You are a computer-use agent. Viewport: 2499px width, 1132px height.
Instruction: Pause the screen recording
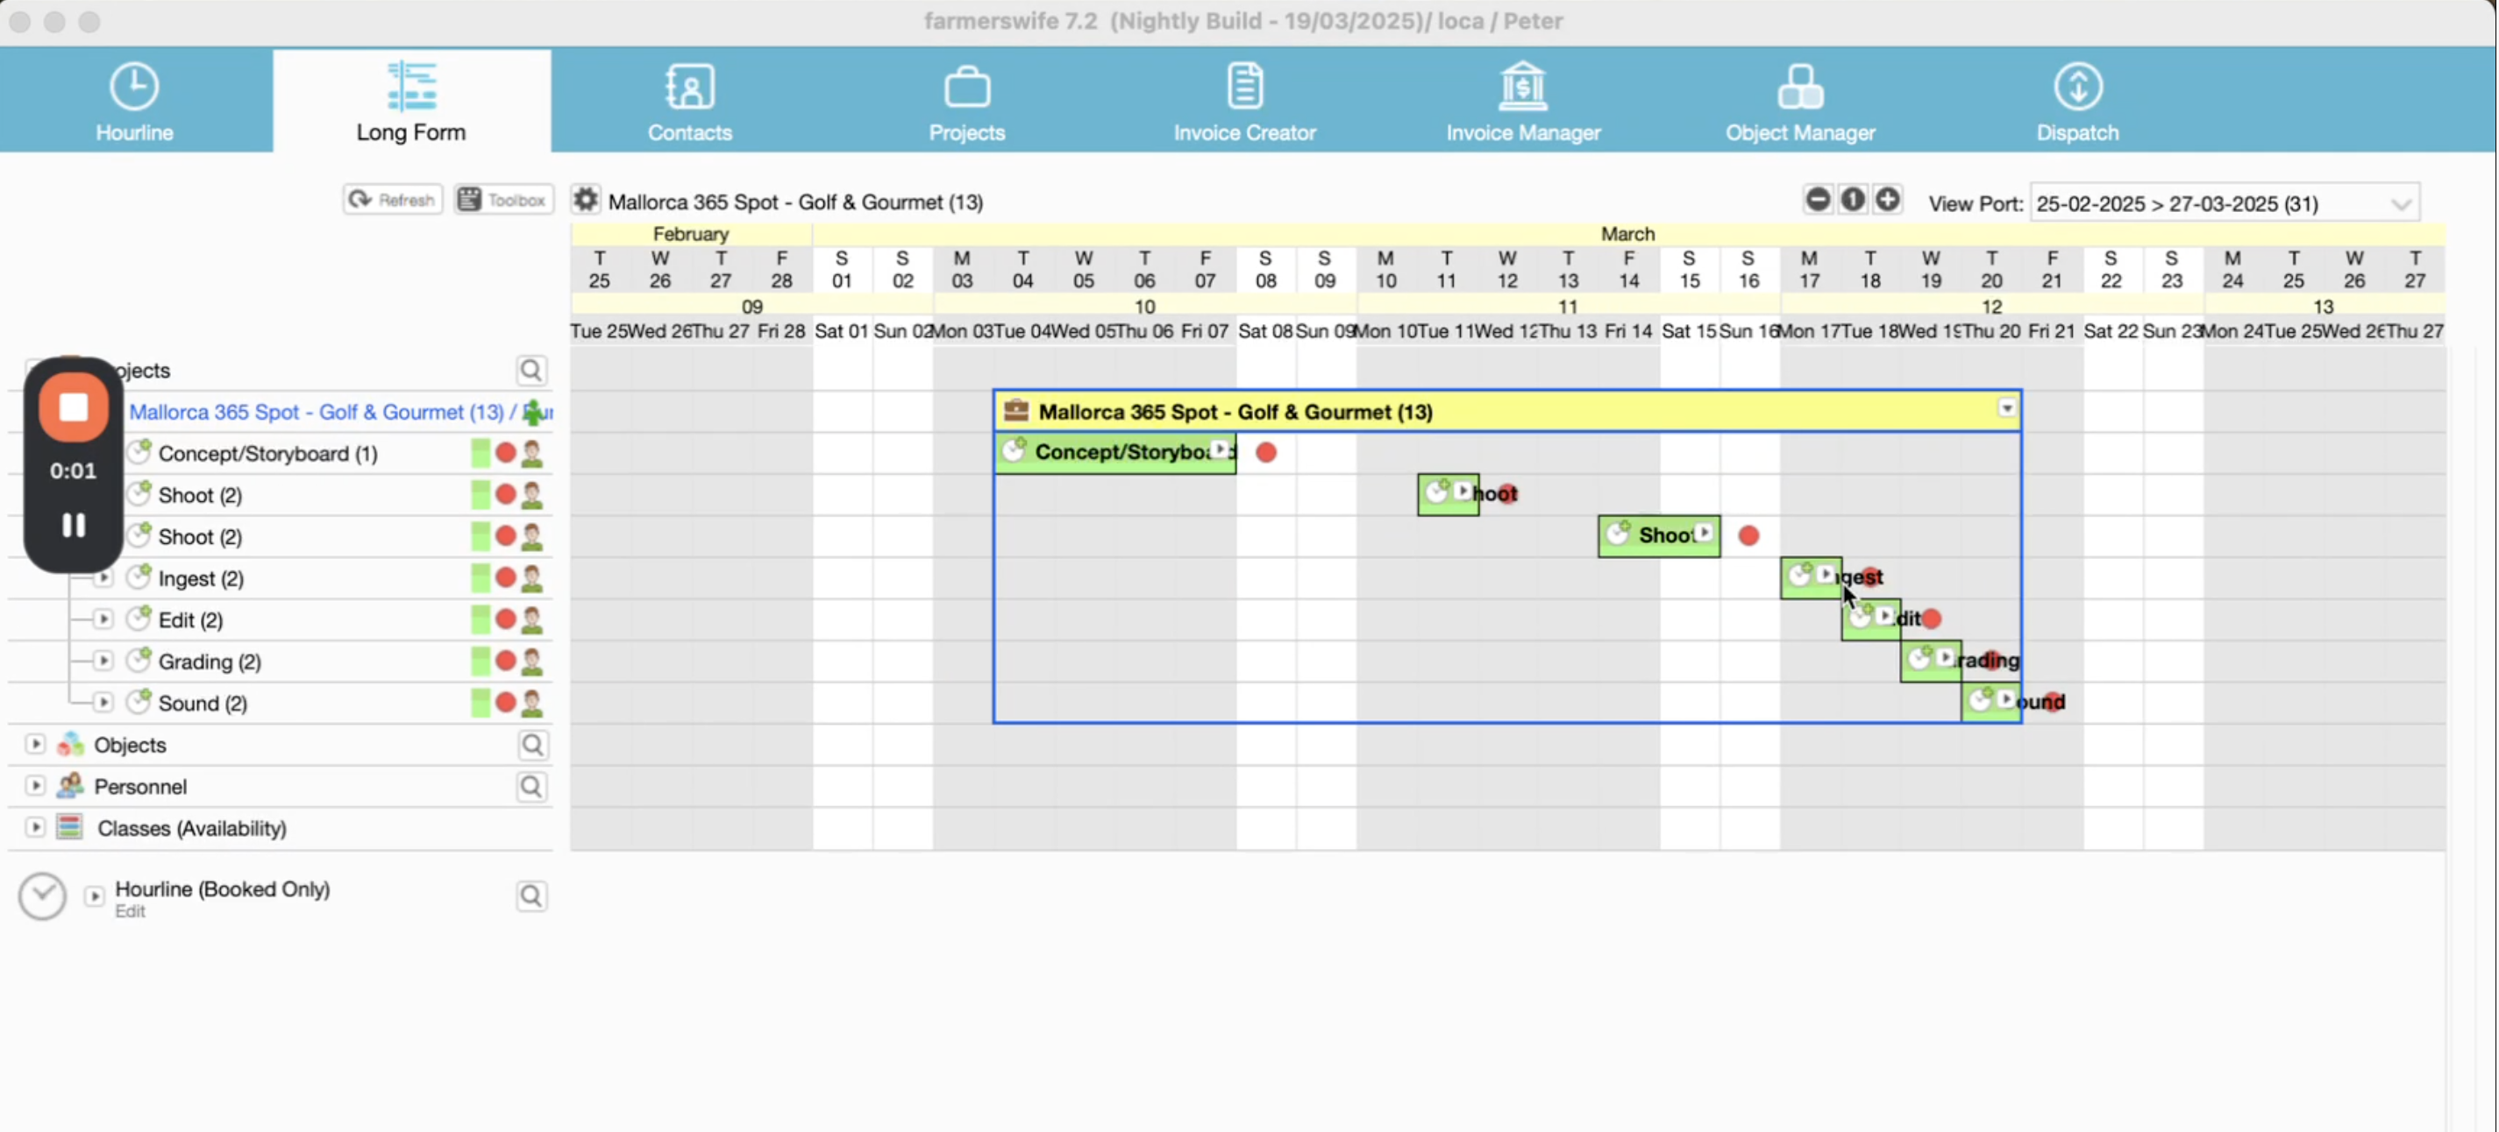[x=74, y=526]
